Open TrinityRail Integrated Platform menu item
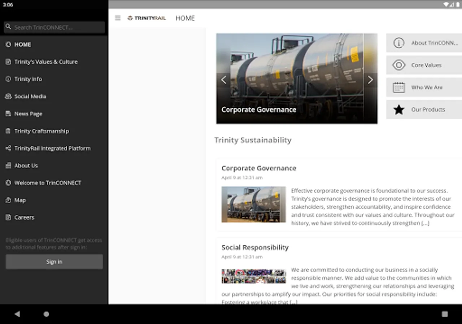Viewport: 462px width, 324px height. pyautogui.click(x=54, y=148)
